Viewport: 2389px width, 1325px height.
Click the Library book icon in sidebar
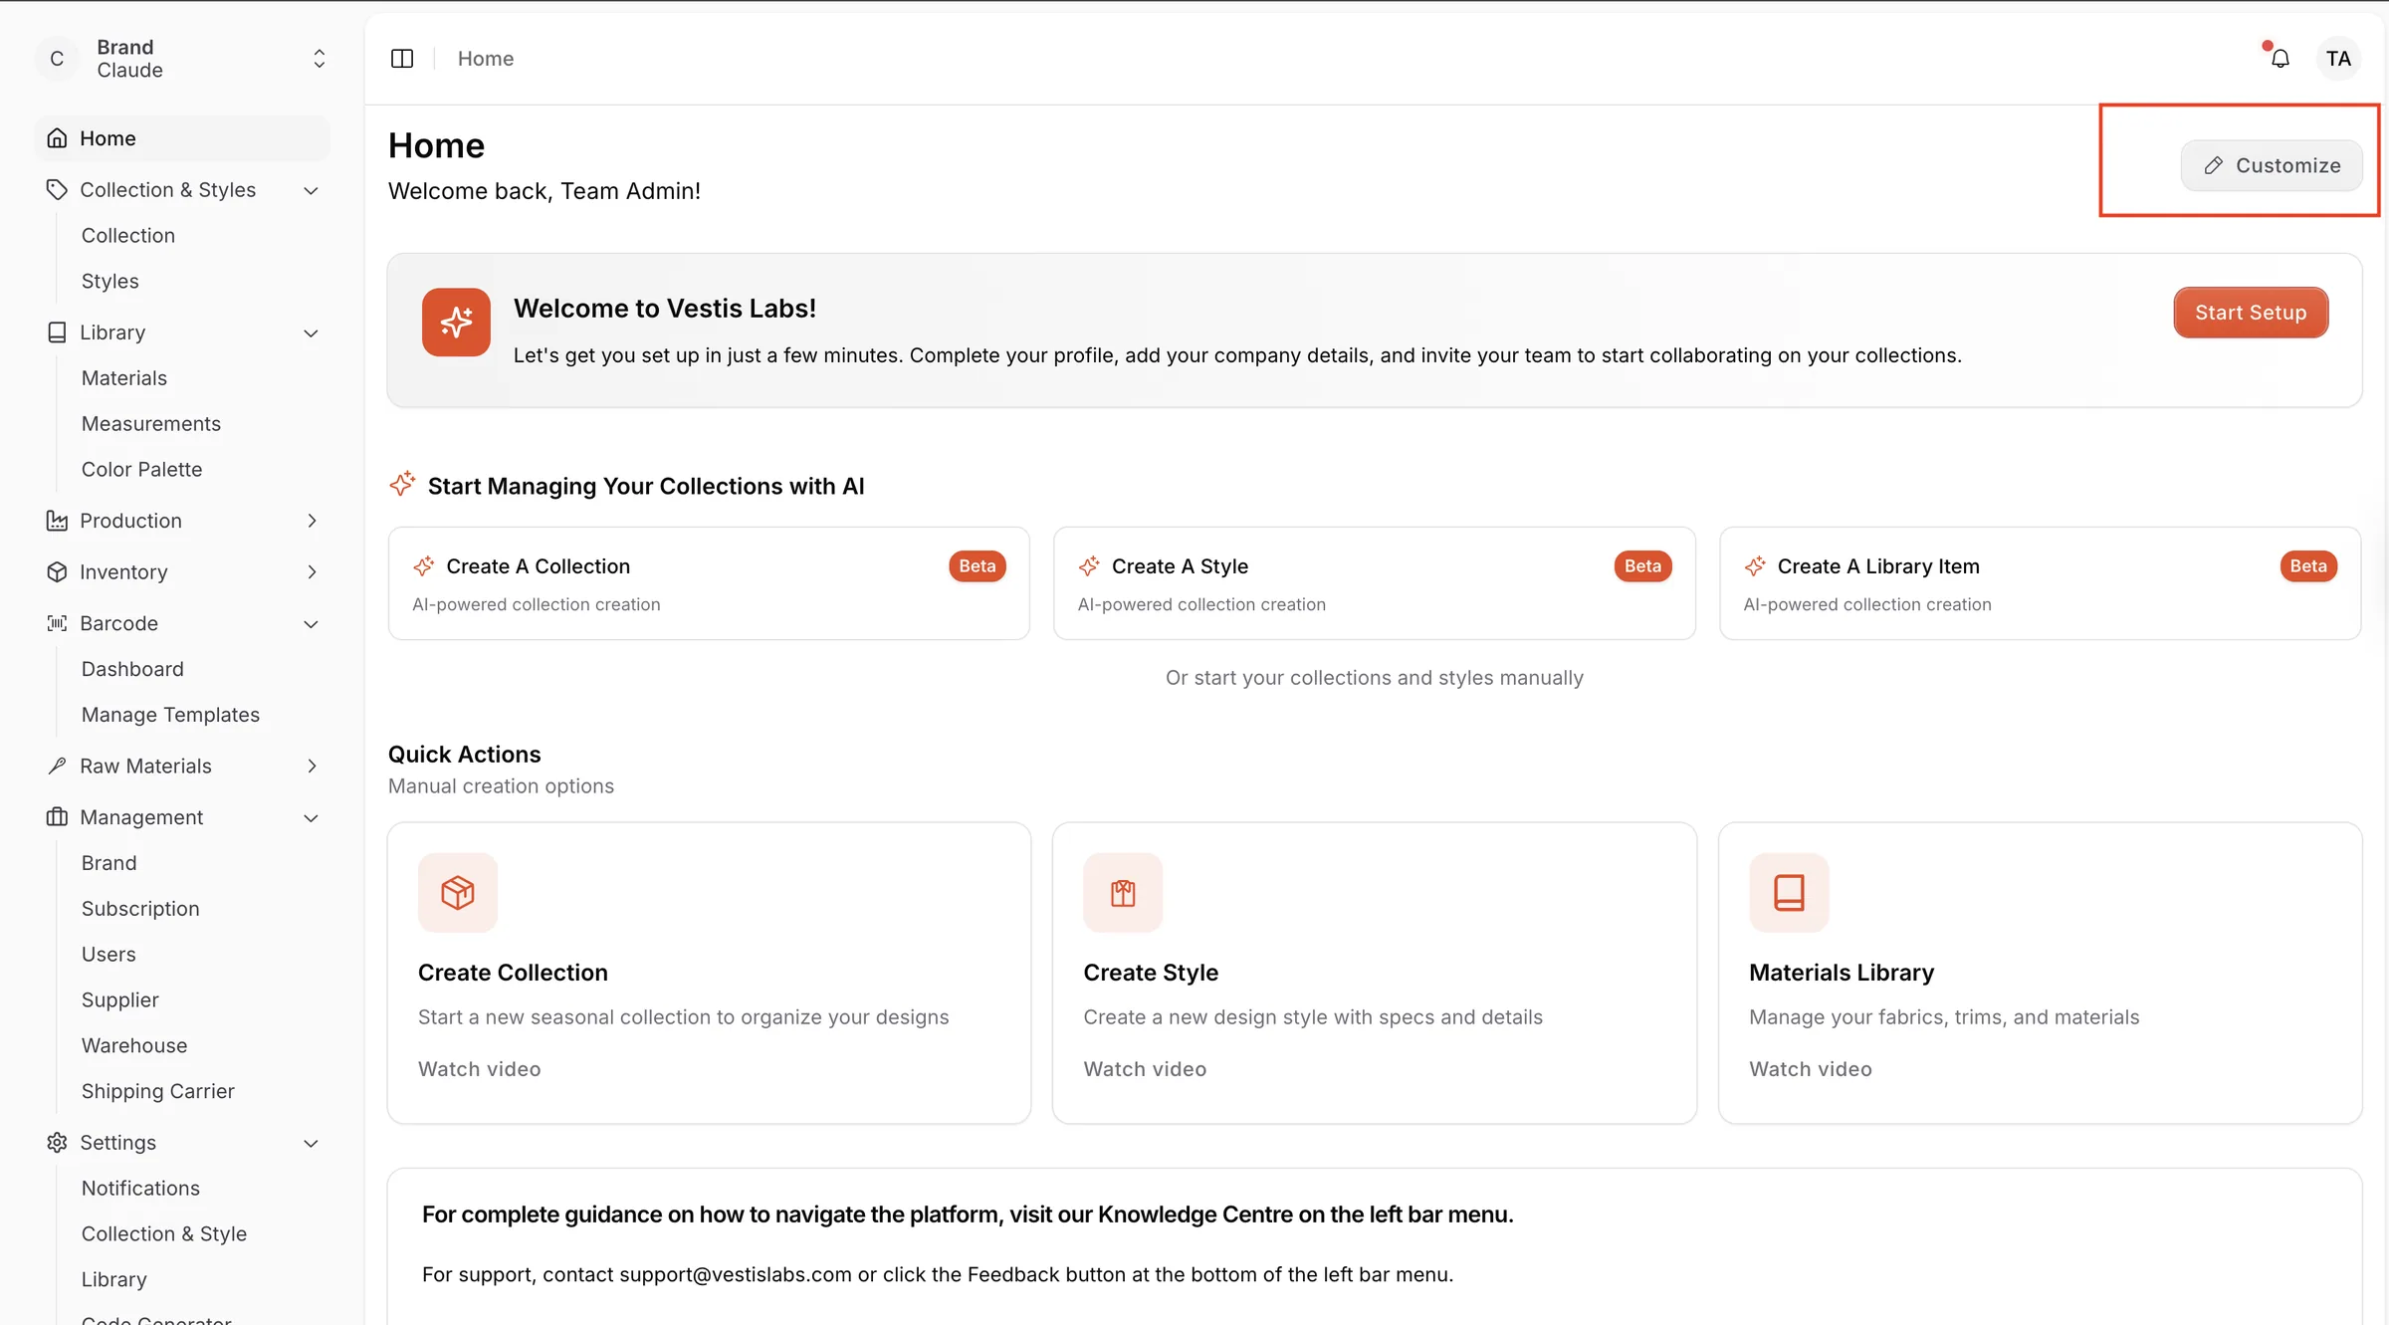pos(58,332)
